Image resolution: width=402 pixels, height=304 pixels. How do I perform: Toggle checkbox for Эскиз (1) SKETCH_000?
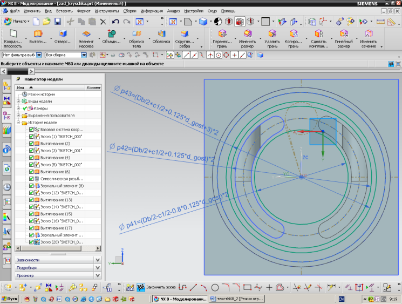31,137
